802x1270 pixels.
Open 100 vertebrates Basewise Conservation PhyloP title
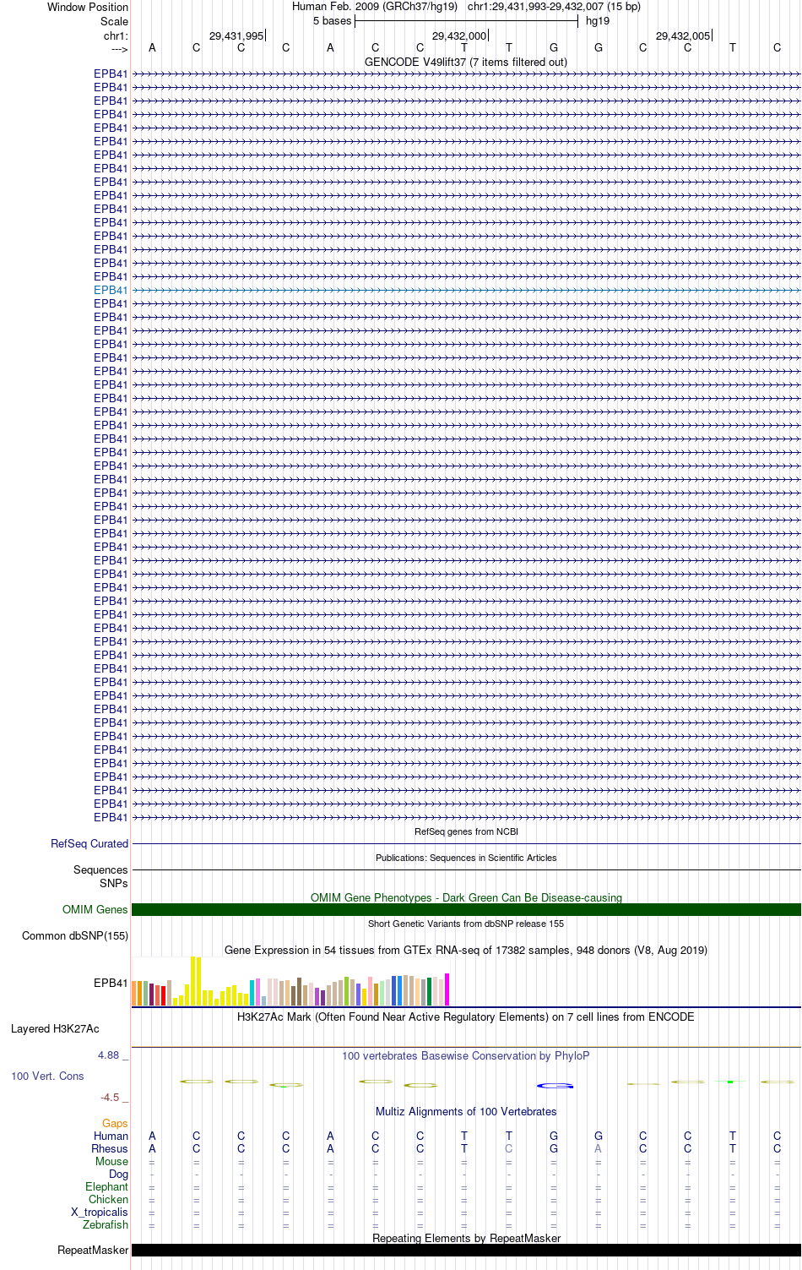[466, 1055]
